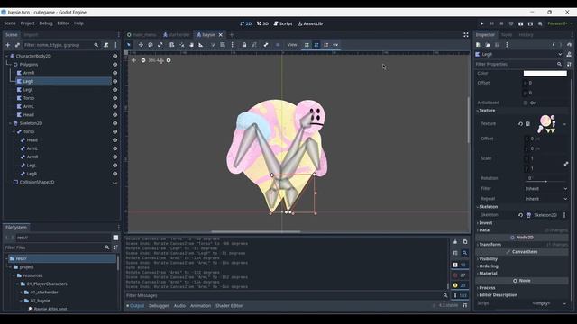Toggle visibility of LegR polygon
Image resolution: width=577 pixels, height=324 pixels.
pos(114,82)
